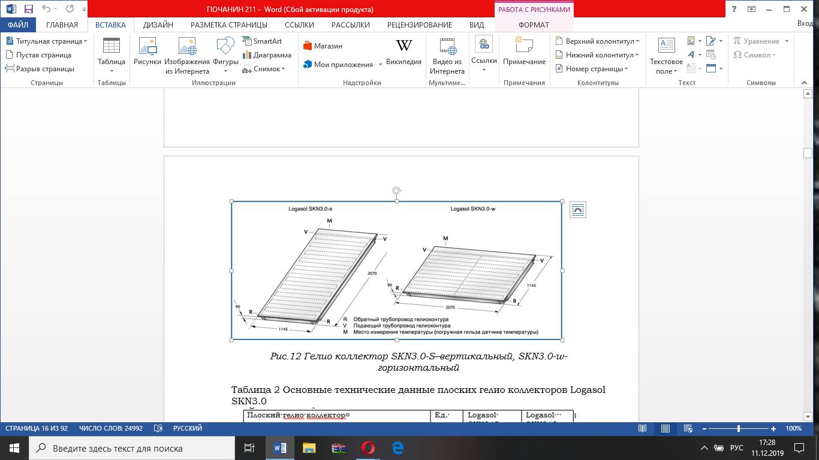Viewport: 819px width, 460px height.
Task: Insert a Диаграмма chart
Action: coord(267,55)
